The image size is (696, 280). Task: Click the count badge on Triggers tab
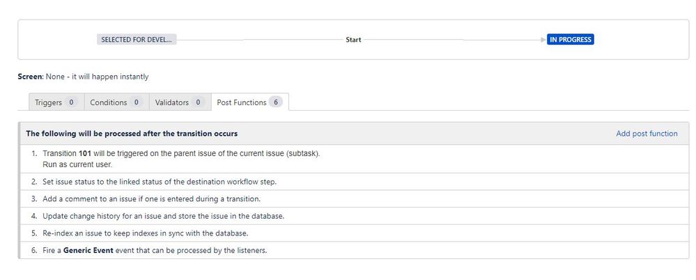tap(71, 102)
